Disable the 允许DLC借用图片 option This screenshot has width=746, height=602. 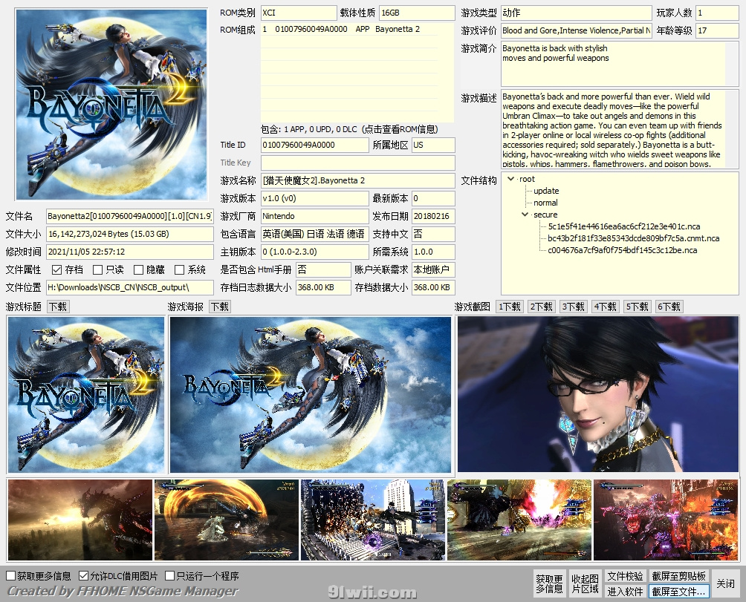coord(82,575)
